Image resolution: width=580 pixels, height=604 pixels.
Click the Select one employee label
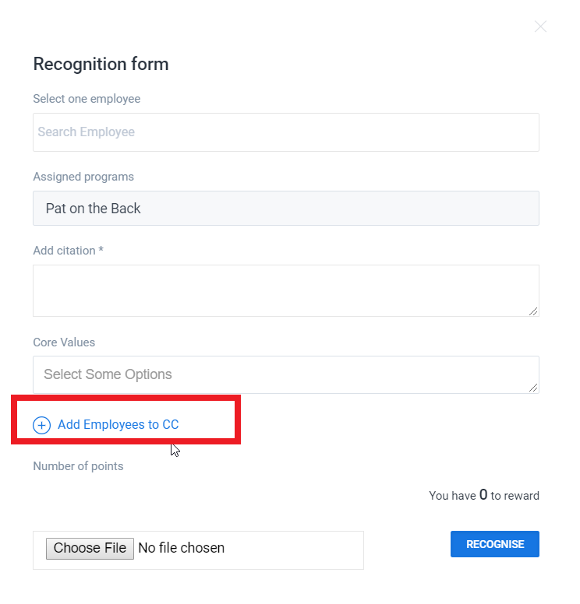pyautogui.click(x=87, y=99)
